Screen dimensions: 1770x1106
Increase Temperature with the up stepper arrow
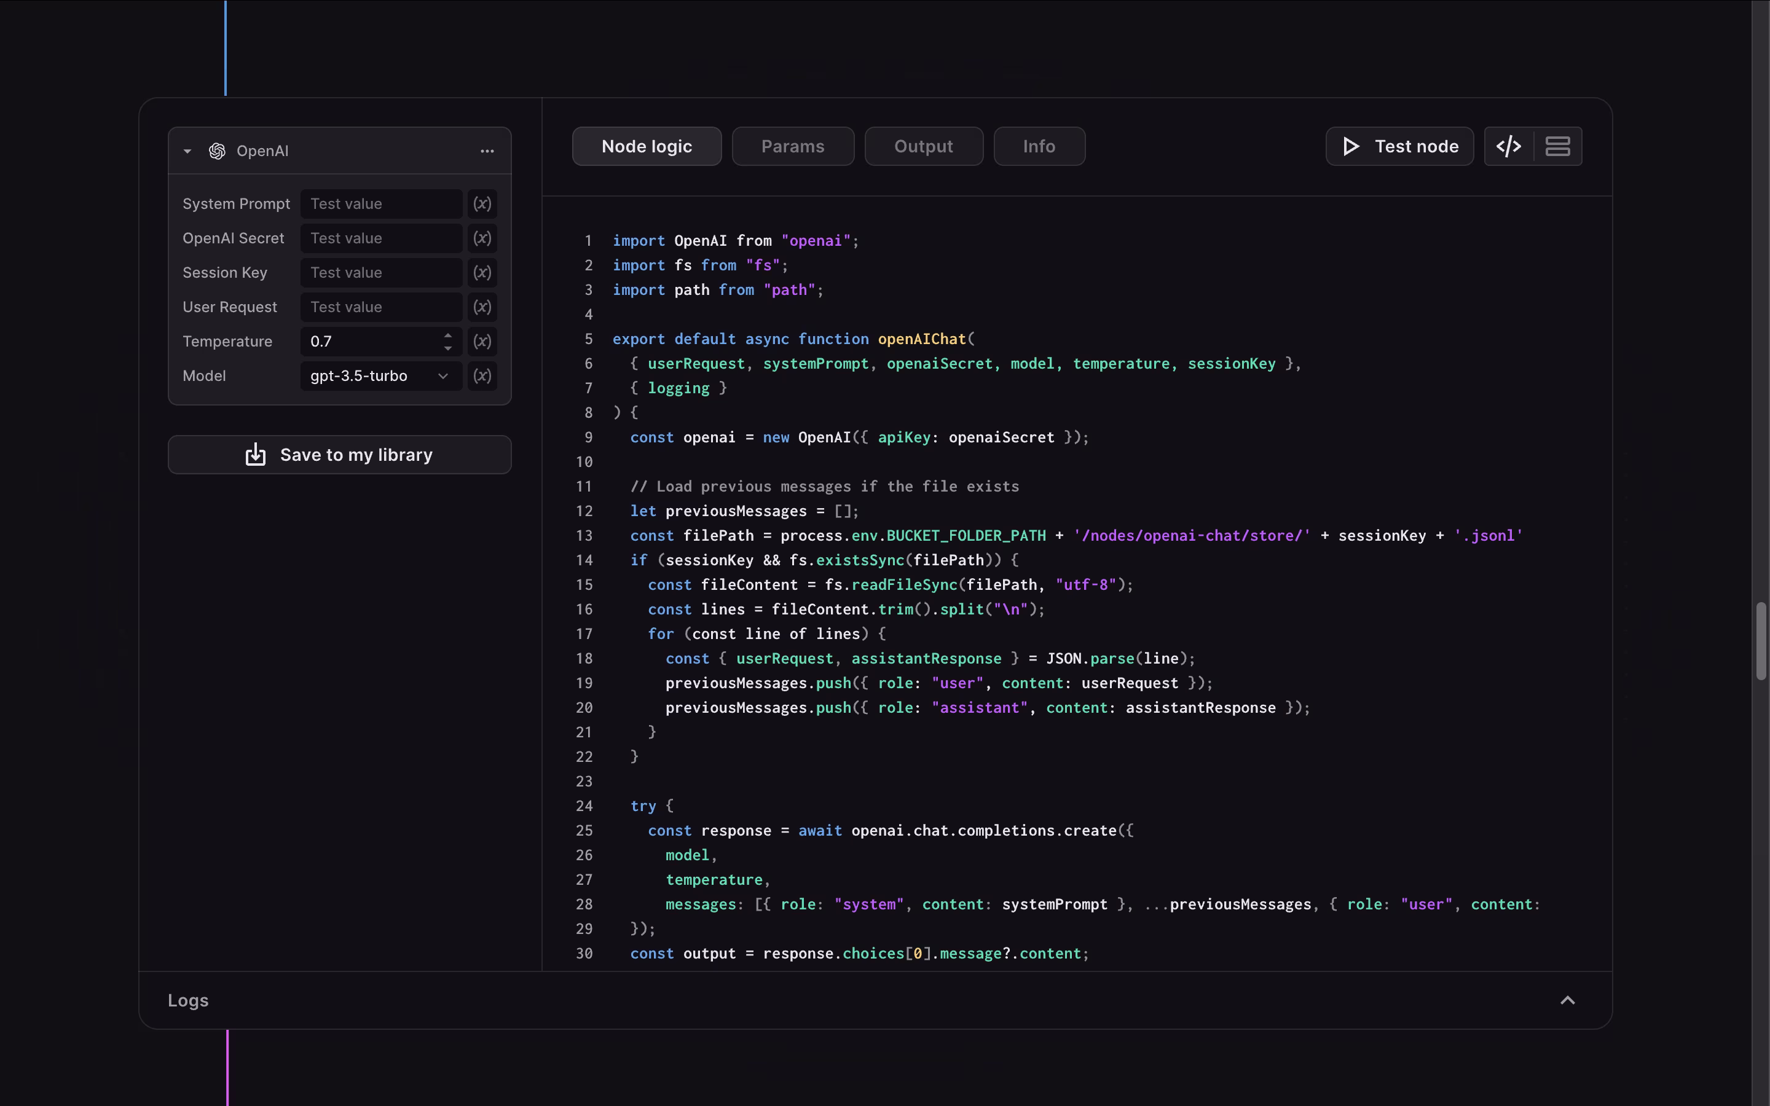pyautogui.click(x=447, y=335)
